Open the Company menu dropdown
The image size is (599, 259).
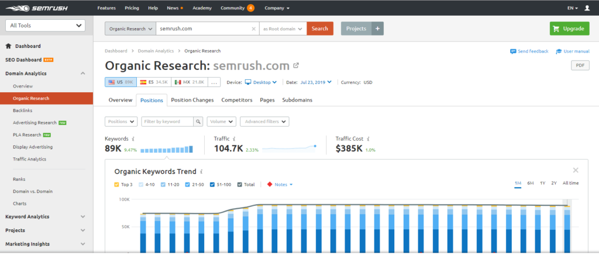pyautogui.click(x=277, y=8)
